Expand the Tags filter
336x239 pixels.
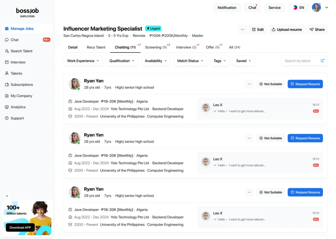click(x=220, y=61)
